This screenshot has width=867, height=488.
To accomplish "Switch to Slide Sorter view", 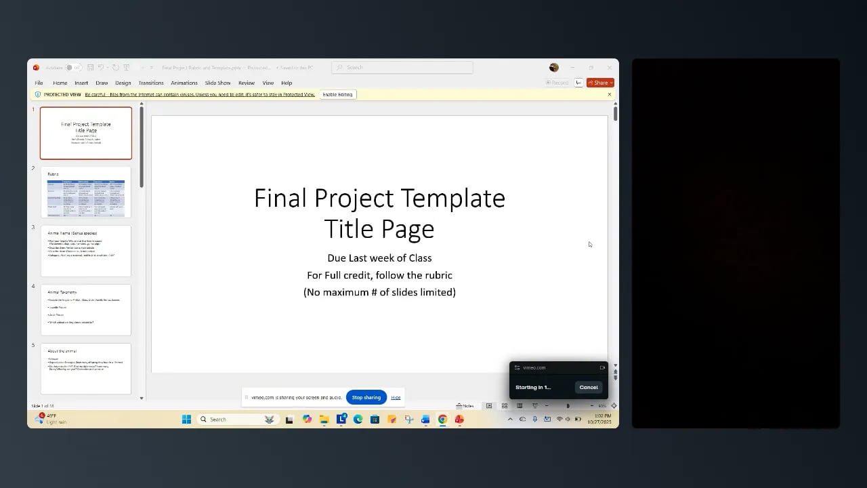I will click(x=505, y=406).
